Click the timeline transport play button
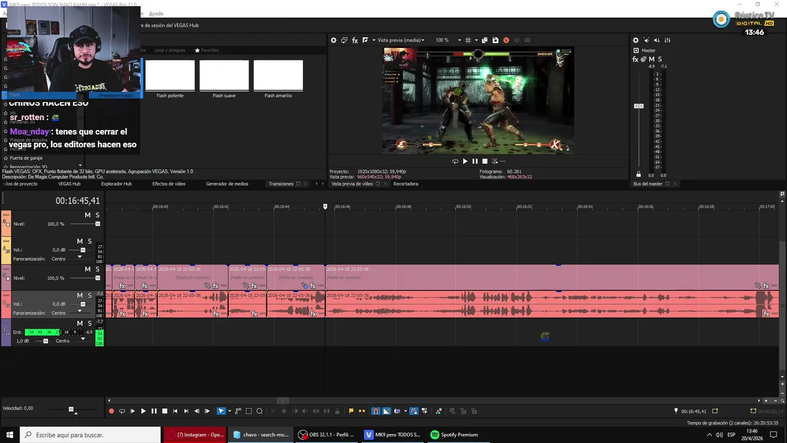Viewport: 787px width, 443px height. pos(143,411)
